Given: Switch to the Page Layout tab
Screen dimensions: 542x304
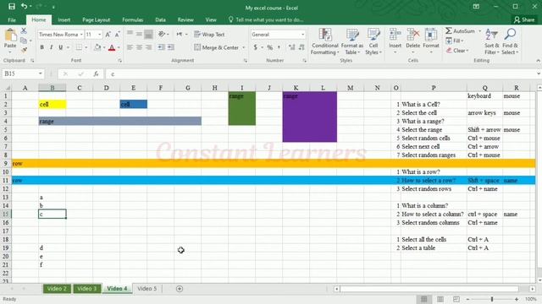Looking at the screenshot, I should tap(96, 19).
